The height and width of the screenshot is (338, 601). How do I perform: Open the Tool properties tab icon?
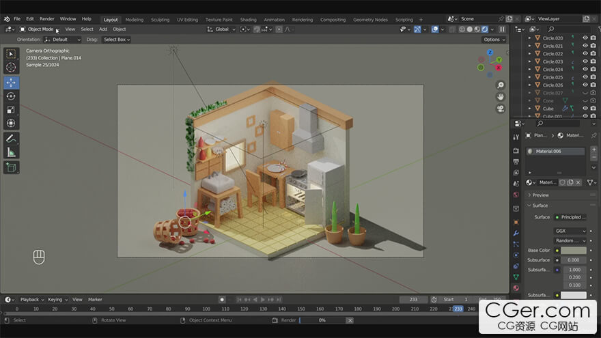point(516,137)
